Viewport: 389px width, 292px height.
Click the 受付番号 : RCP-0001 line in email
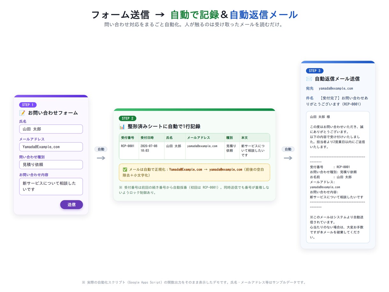pyautogui.click(x=330, y=167)
